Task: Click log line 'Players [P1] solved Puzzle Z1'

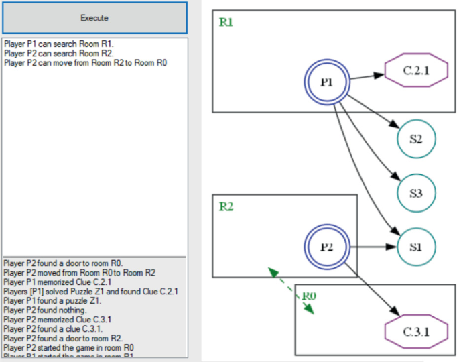Action: click(90, 292)
